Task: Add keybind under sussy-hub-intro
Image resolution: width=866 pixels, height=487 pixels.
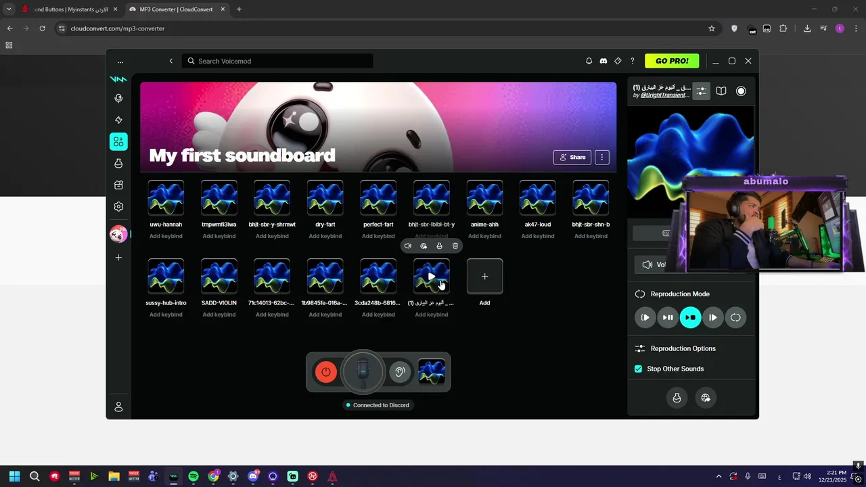Action: [x=166, y=315]
